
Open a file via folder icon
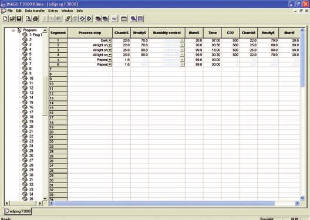12,19
